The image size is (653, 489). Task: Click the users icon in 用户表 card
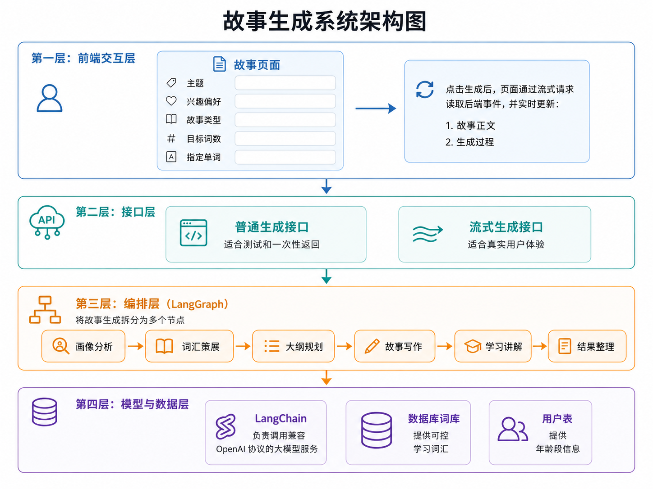tap(513, 429)
